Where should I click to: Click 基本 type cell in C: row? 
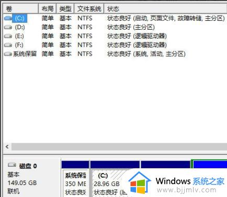click(65, 18)
